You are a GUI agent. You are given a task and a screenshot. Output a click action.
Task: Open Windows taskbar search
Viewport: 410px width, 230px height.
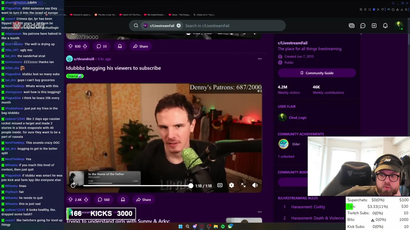point(187,226)
